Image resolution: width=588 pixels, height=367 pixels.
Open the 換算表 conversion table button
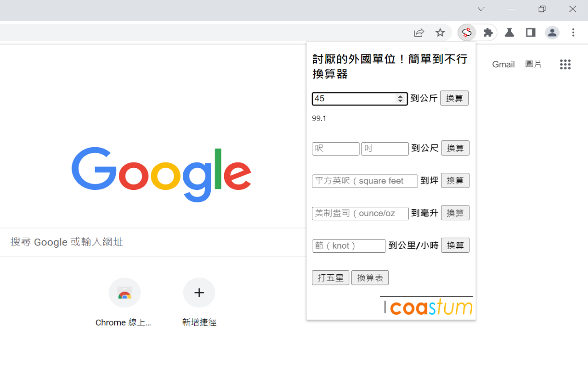point(370,278)
